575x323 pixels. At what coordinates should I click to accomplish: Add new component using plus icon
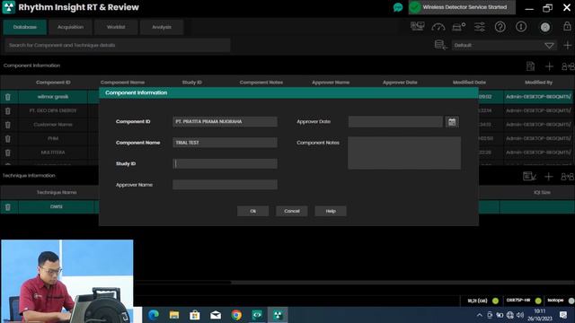(549, 66)
